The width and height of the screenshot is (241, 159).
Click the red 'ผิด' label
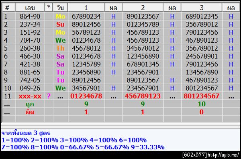pyautogui.click(x=30, y=112)
